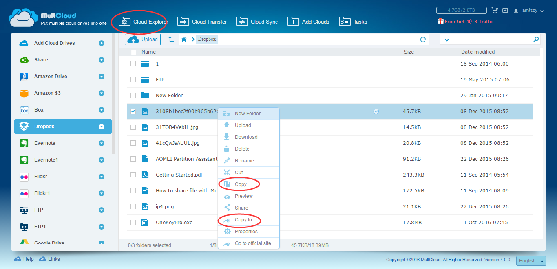Click the image icon of ip4.png
This screenshot has height=269, width=557.
click(145, 206)
